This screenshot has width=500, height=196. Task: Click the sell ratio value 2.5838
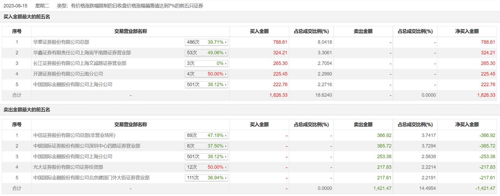pyautogui.click(x=429, y=157)
